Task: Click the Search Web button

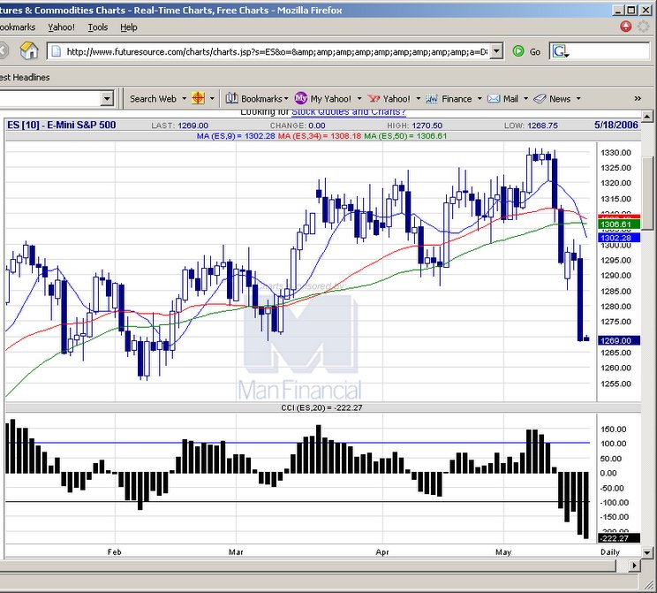Action: point(153,99)
